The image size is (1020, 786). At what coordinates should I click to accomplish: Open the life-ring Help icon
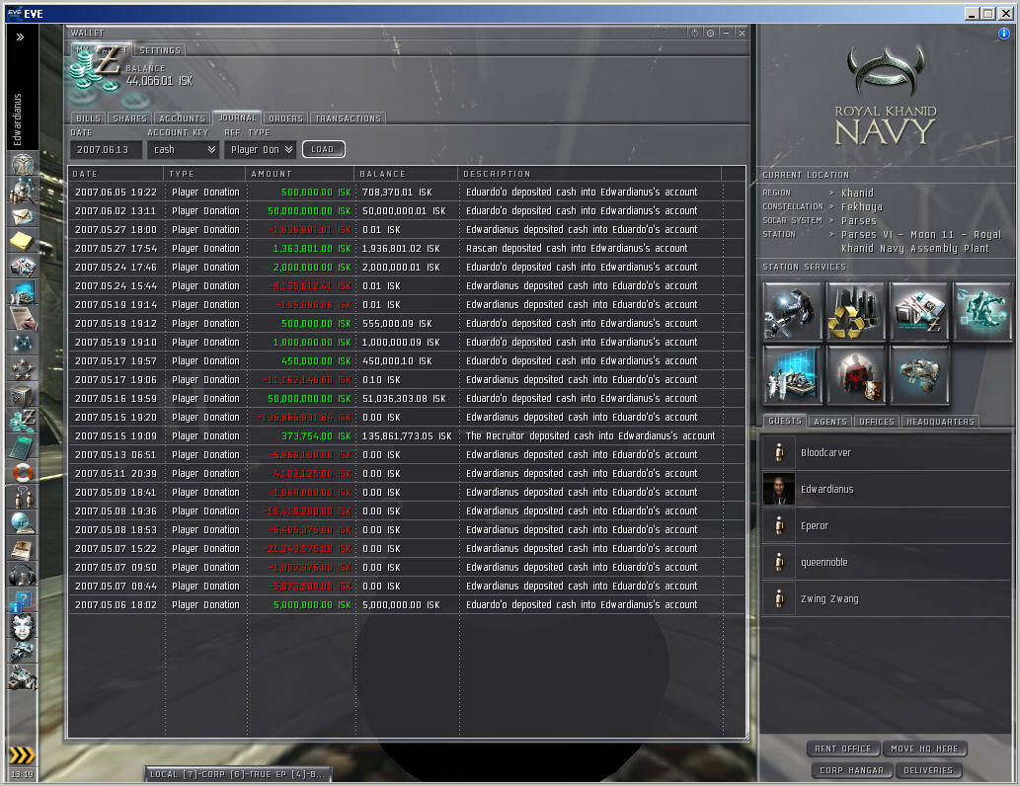pos(22,471)
